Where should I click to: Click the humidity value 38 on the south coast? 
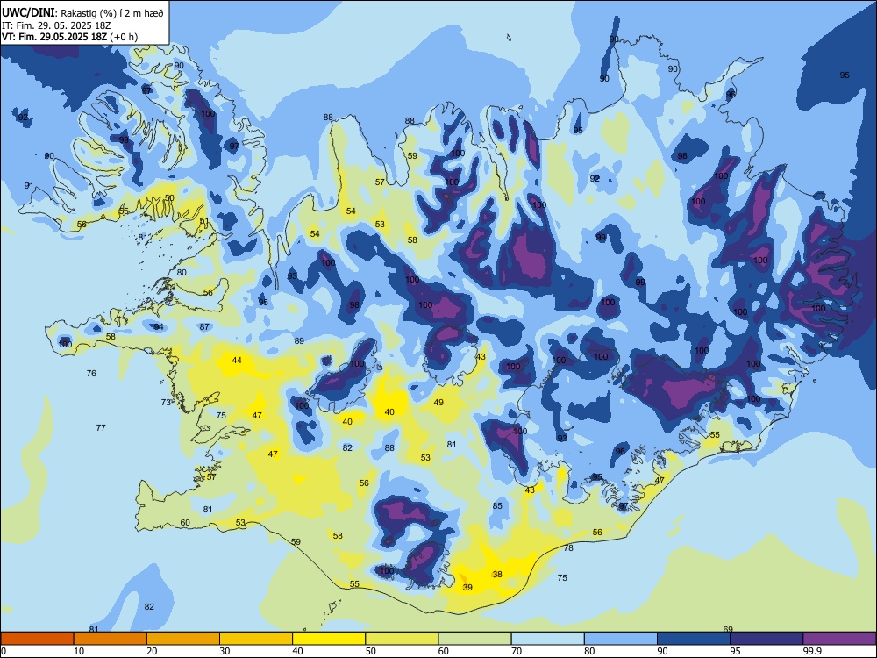pyautogui.click(x=497, y=574)
